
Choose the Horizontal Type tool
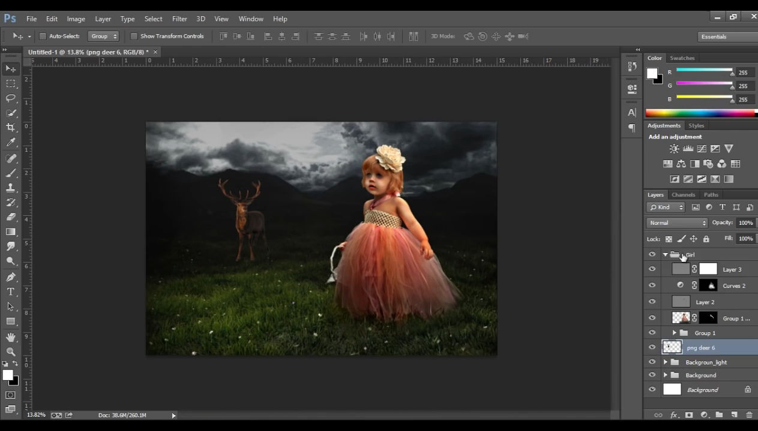(x=11, y=292)
